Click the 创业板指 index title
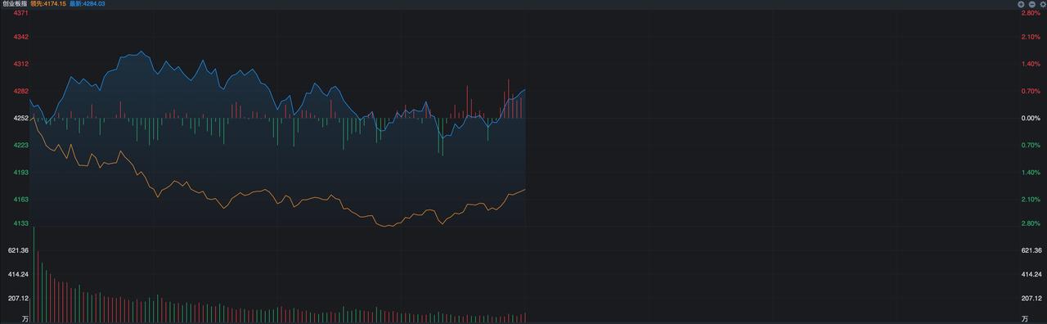The height and width of the screenshot is (324, 1047). click(15, 4)
